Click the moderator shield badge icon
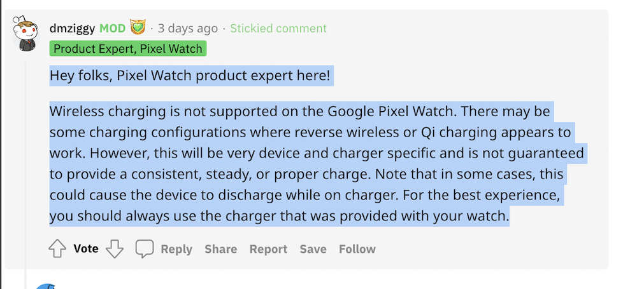The image size is (637, 289). coord(138,28)
